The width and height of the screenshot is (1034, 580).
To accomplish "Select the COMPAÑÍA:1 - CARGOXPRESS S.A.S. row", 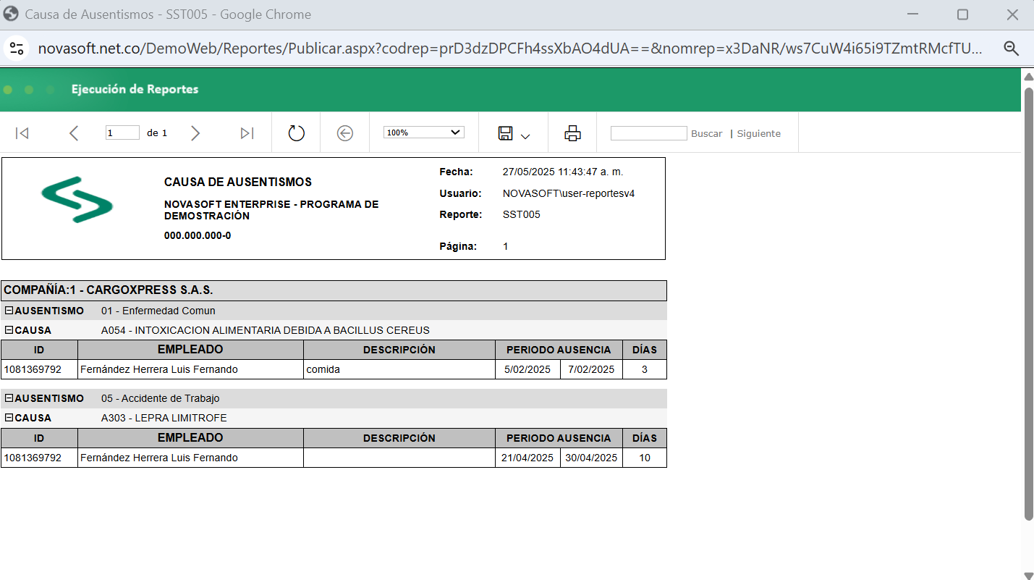I will pyautogui.click(x=334, y=290).
